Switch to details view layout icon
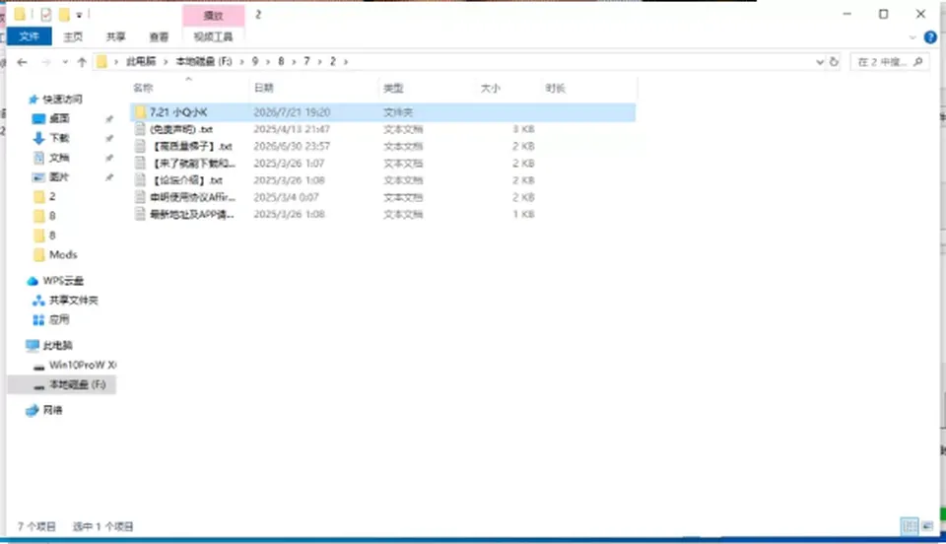Screen dimensions: 946x544 (910, 526)
